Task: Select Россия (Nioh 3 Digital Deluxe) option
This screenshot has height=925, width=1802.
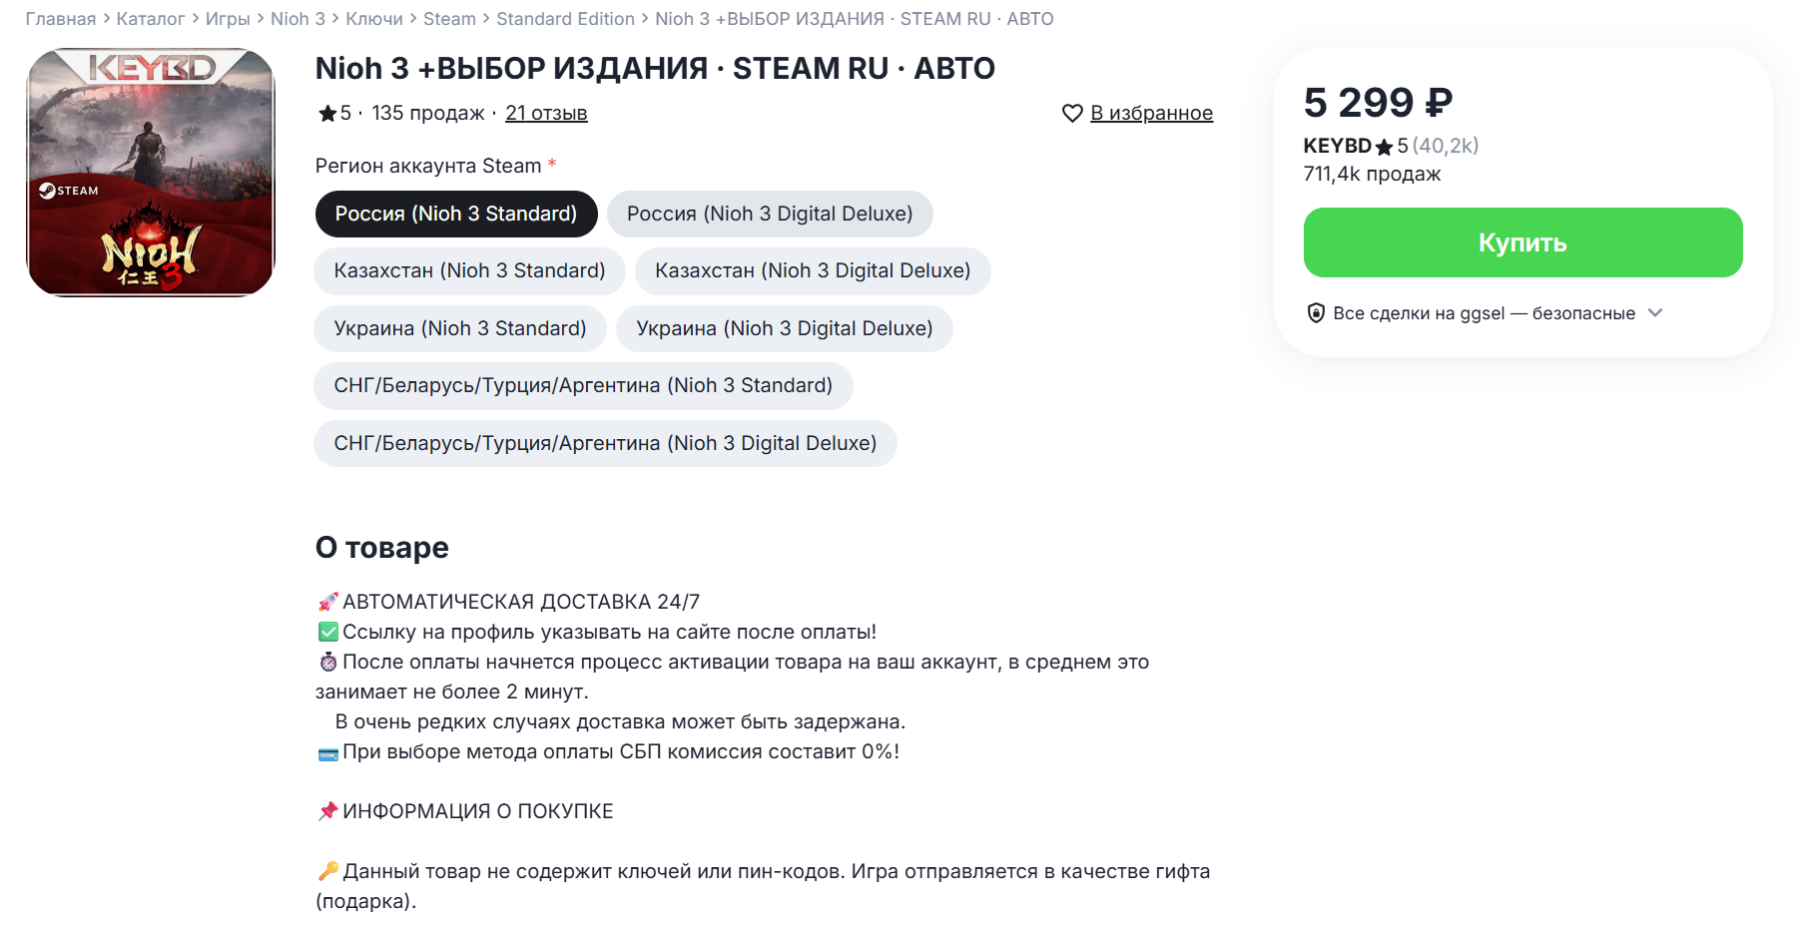Action: coord(769,214)
